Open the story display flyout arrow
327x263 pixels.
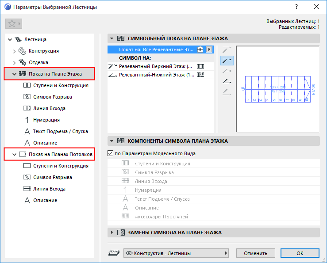(209, 50)
